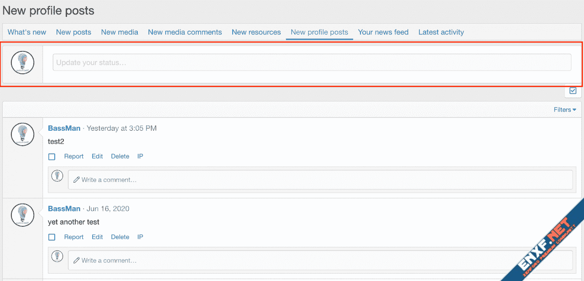Click the Update your status field
Viewport: 584px width, 281px height.
(312, 62)
